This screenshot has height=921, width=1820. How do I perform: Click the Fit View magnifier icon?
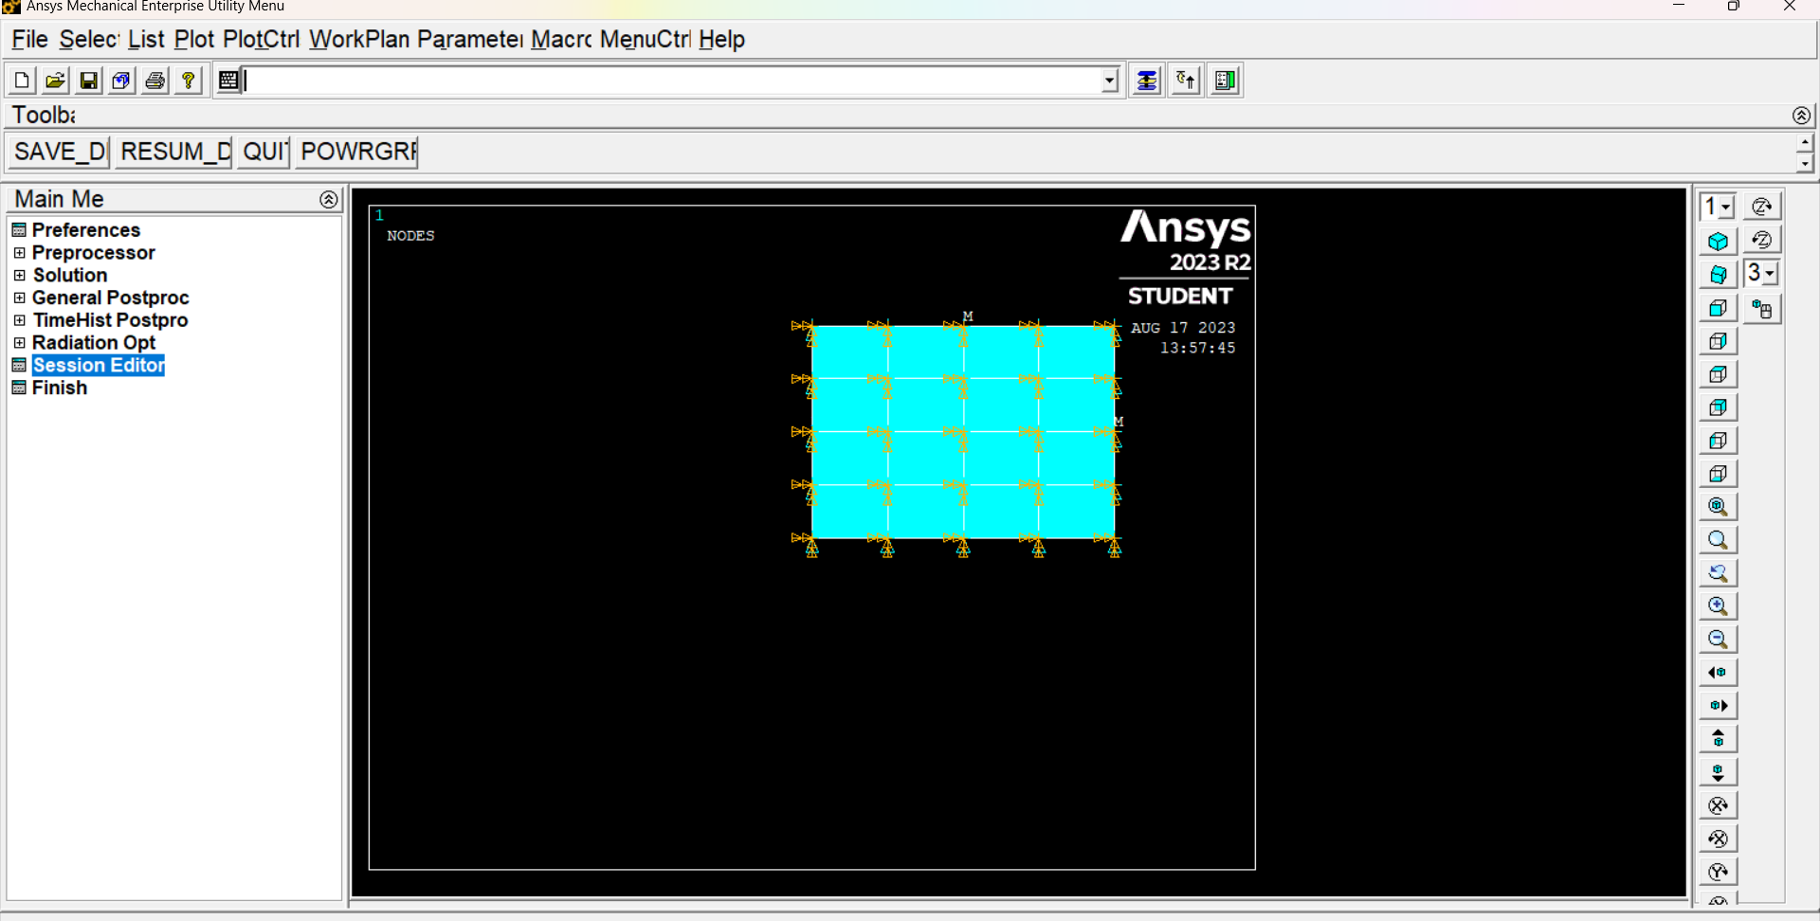pos(1718,507)
